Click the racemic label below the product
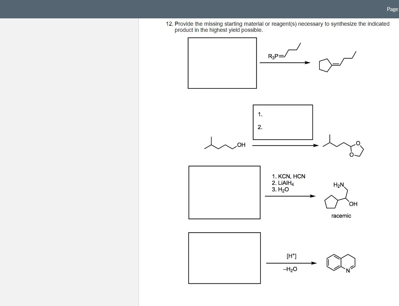The width and height of the screenshot is (399, 306). (341, 216)
